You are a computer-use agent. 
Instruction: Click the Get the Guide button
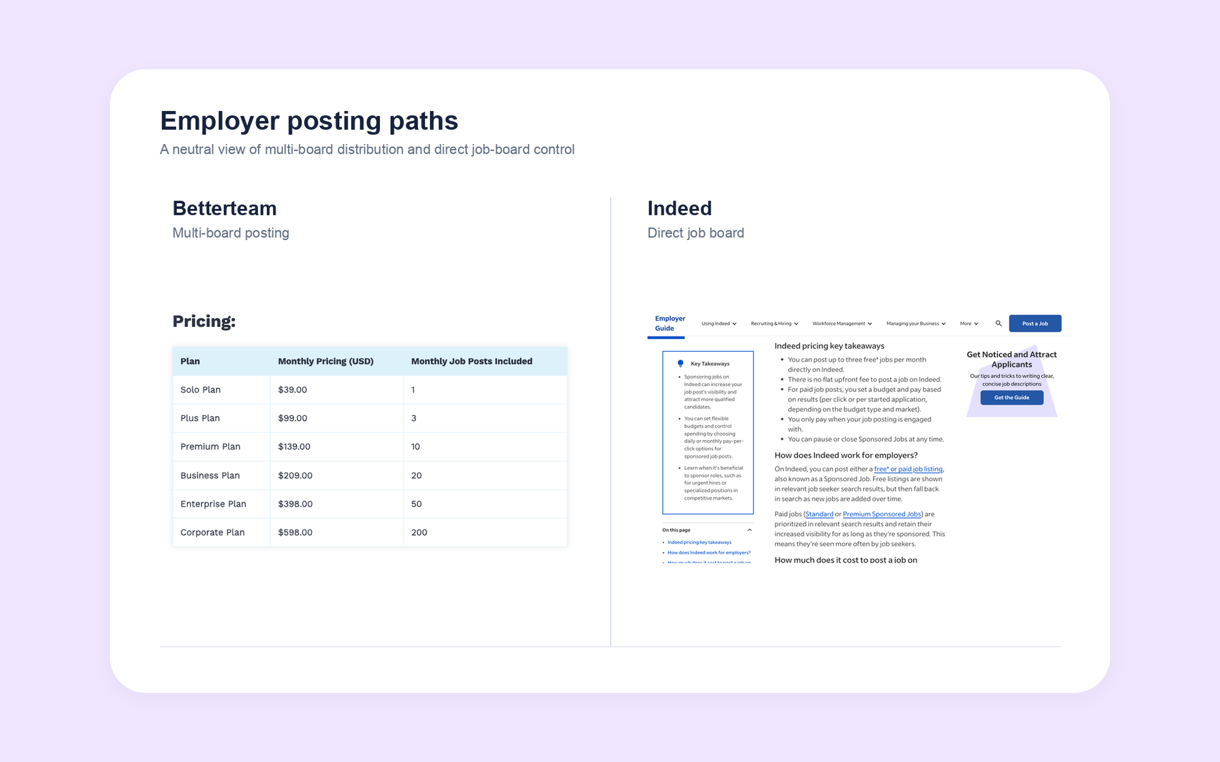point(1012,398)
